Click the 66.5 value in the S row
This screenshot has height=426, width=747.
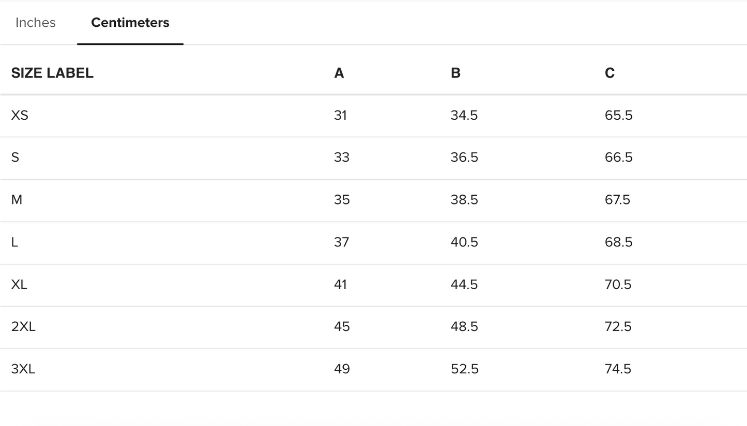(x=619, y=157)
